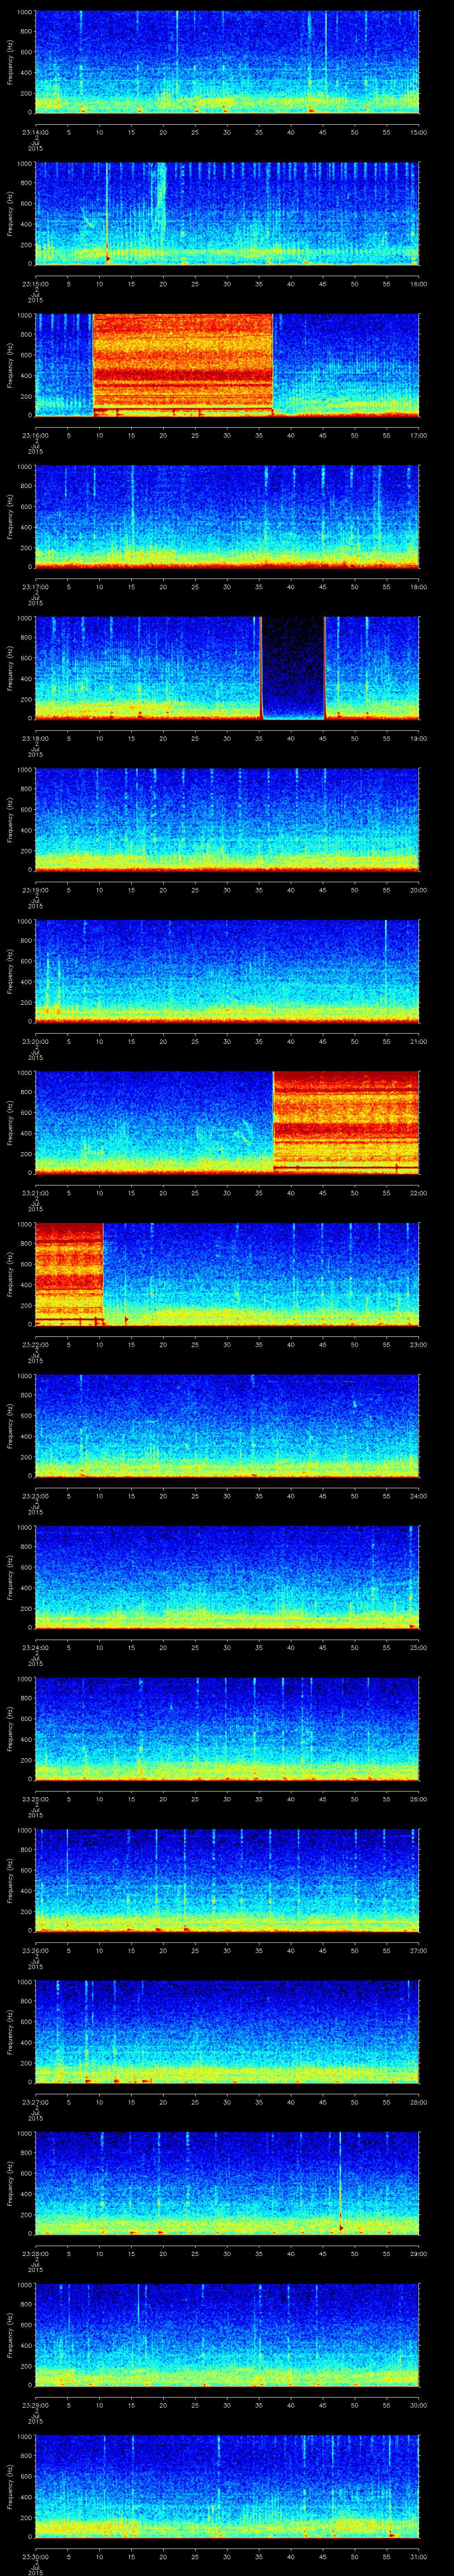454x2576 pixels.
Task: Click the 19:00 end time label
Action: coord(419,738)
